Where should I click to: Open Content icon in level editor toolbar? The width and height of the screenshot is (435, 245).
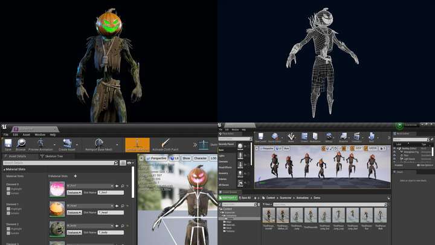tap(304, 137)
